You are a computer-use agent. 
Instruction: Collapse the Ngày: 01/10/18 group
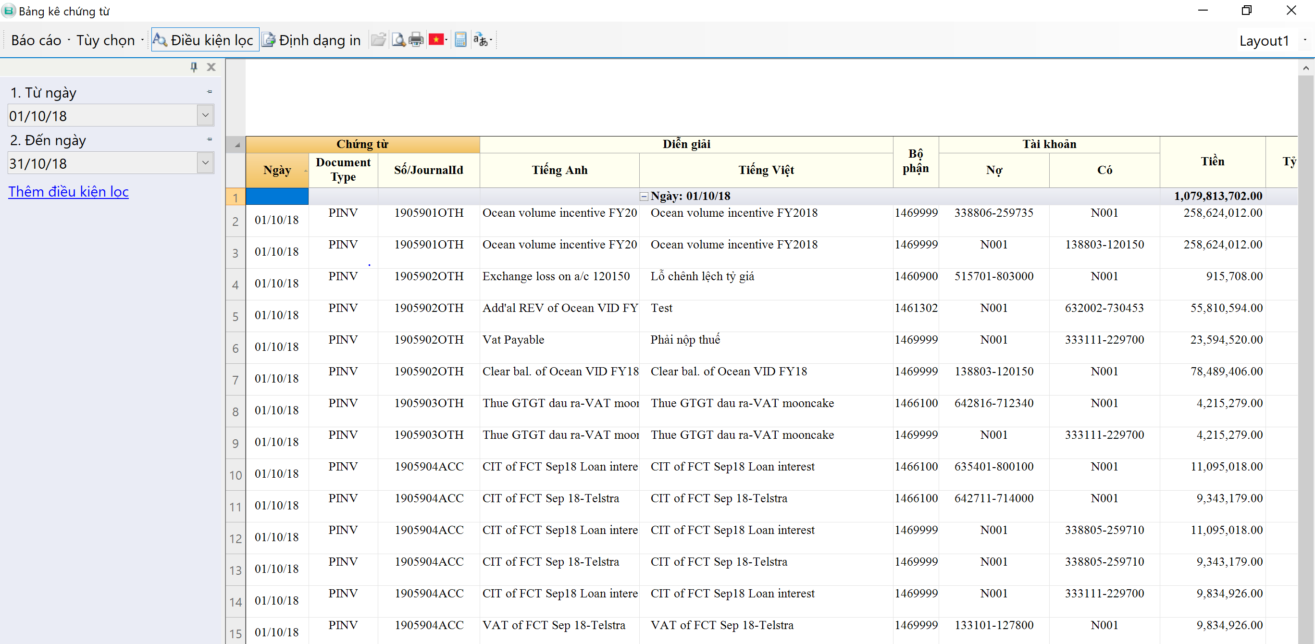644,197
